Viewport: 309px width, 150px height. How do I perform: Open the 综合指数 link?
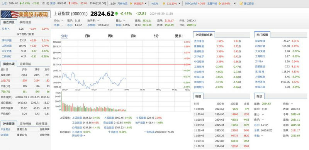109,128
